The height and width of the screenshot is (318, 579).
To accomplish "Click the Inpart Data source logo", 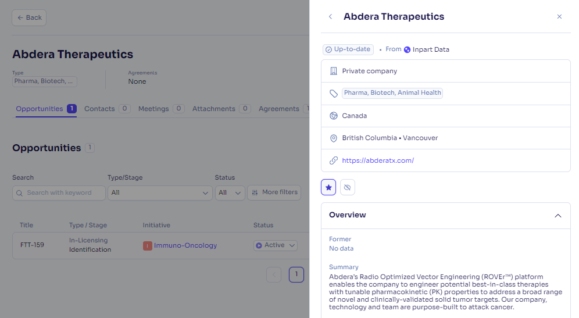I will click(x=407, y=49).
